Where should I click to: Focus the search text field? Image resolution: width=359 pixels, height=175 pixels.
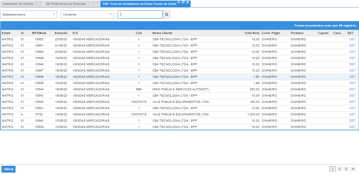(140, 14)
